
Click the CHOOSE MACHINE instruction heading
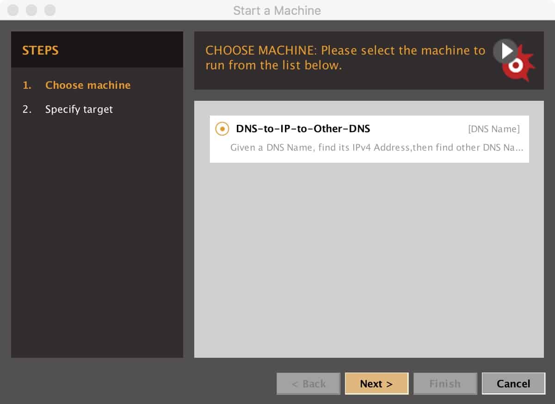click(345, 58)
